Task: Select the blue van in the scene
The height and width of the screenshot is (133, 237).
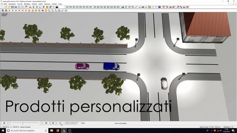Action: pos(111,66)
